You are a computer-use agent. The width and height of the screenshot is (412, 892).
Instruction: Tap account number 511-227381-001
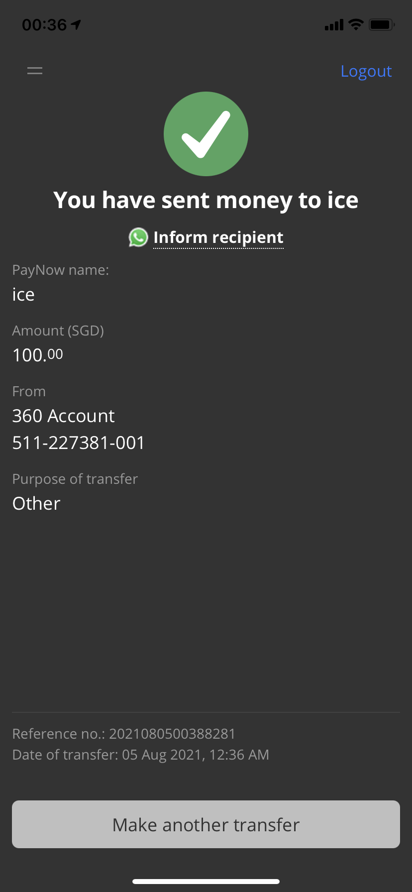click(x=79, y=443)
